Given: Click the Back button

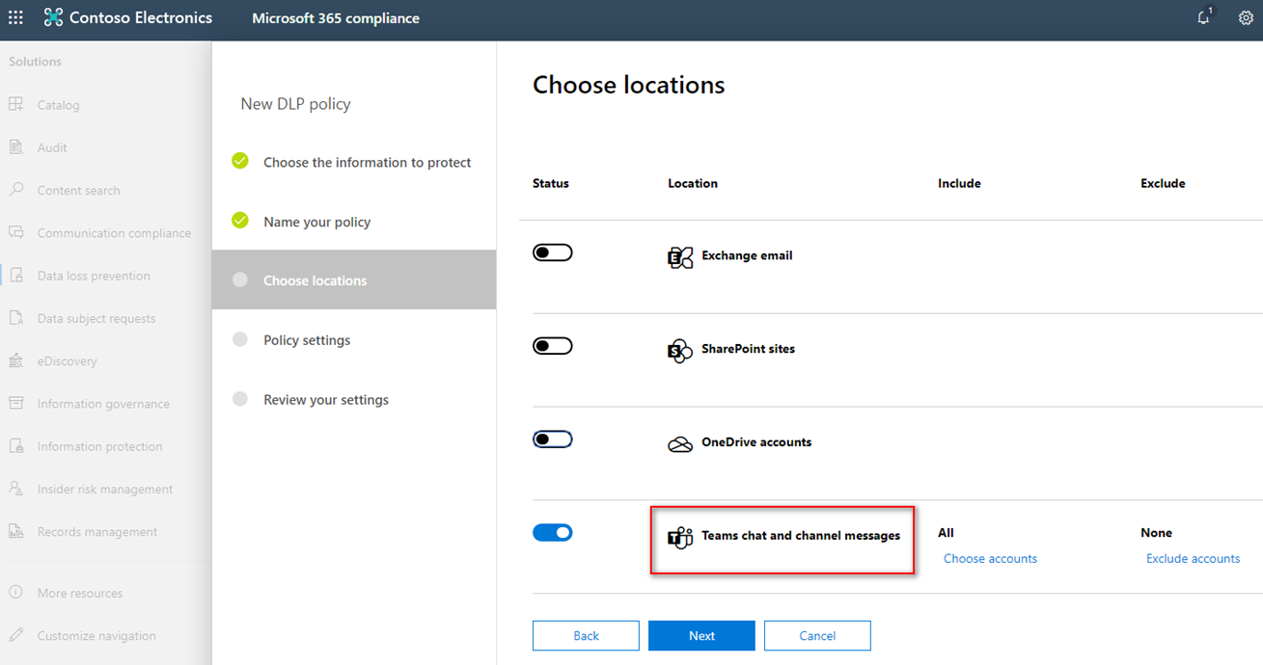Looking at the screenshot, I should coord(586,635).
